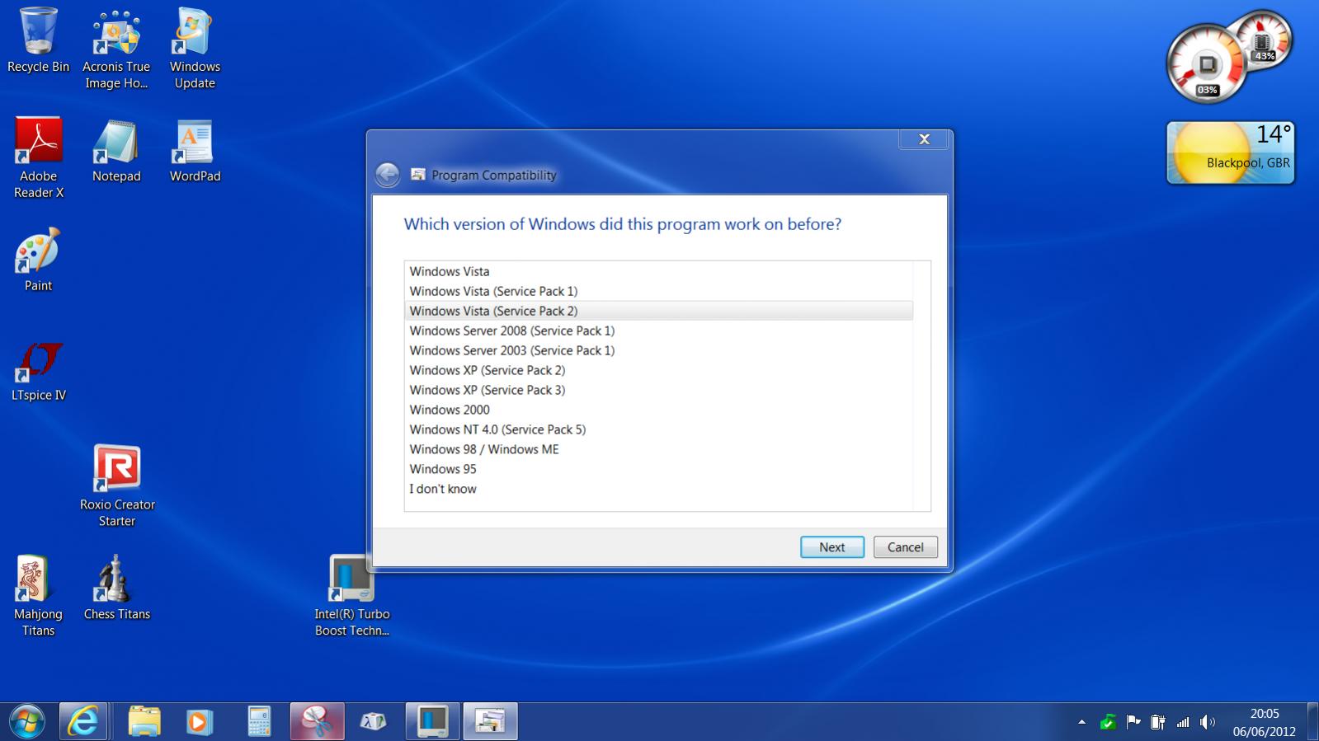
Task: Open the Calculator taskbar icon
Action: pos(259,722)
